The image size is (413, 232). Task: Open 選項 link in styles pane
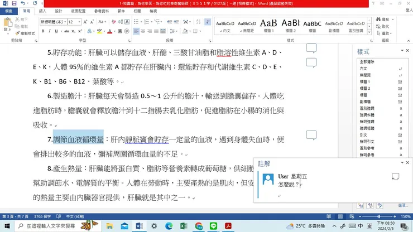pyautogui.click(x=403, y=205)
